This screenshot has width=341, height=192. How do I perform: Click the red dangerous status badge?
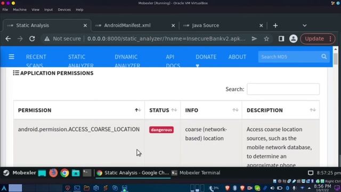click(161, 130)
